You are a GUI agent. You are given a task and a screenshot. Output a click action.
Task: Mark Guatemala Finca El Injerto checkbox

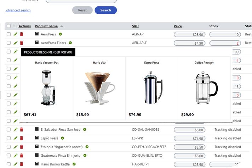[9, 156]
